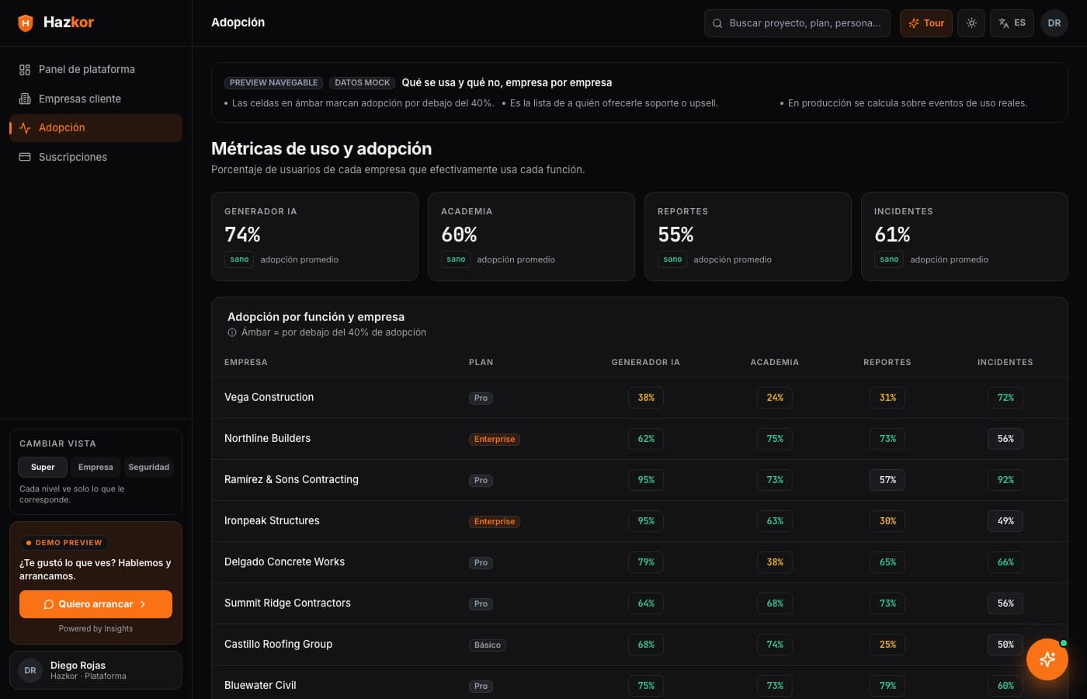Select the Adopción sidebar item
The image size is (1087, 699).
(x=96, y=128)
